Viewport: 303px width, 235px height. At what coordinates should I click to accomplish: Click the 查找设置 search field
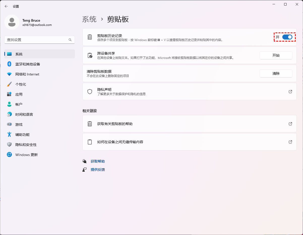pyautogui.click(x=37, y=40)
